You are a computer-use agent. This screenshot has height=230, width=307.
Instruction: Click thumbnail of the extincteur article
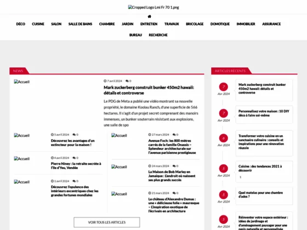22,136
